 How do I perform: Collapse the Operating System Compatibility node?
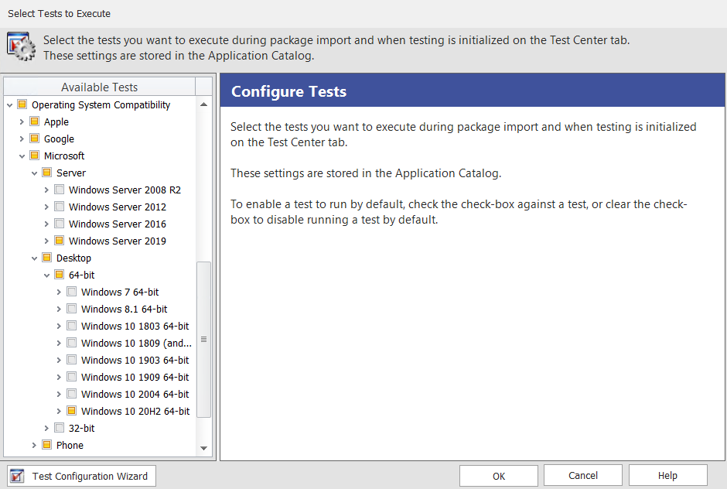click(x=9, y=104)
